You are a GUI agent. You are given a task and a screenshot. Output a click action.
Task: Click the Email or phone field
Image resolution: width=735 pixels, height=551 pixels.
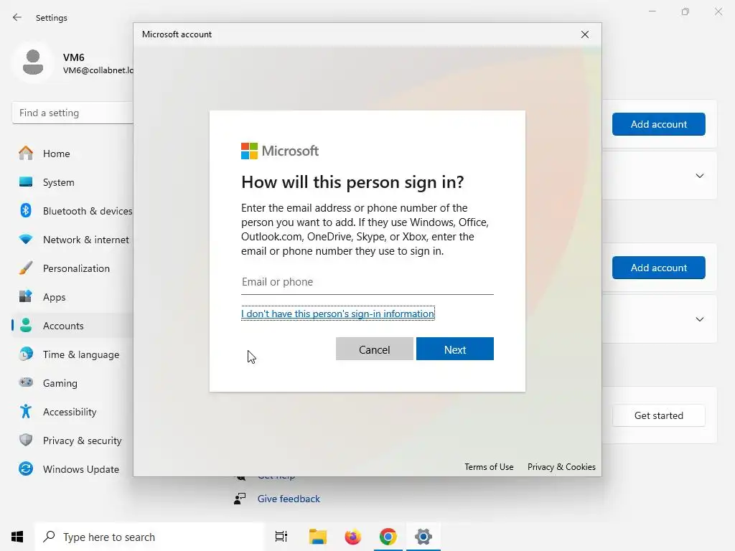[367, 282]
